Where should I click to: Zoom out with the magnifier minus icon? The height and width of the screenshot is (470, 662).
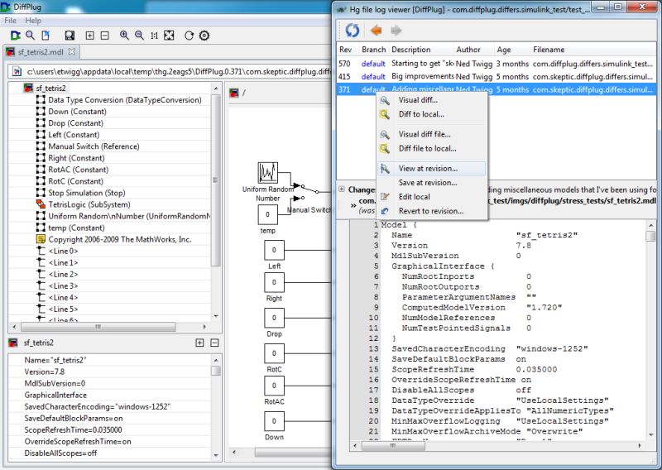[x=139, y=36]
